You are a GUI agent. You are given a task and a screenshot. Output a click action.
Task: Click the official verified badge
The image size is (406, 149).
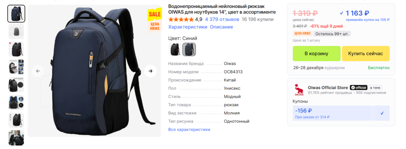pos(359,87)
